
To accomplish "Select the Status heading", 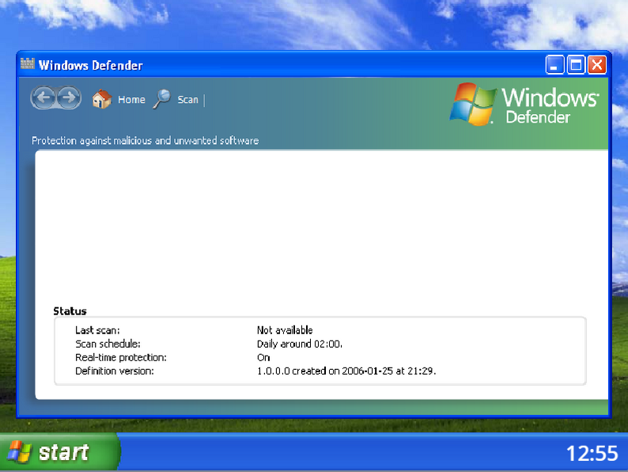I will click(70, 311).
